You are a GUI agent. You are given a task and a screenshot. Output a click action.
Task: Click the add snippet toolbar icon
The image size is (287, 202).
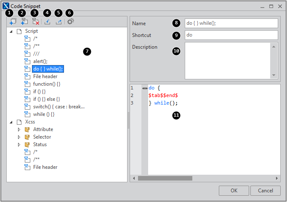[x=24, y=21]
